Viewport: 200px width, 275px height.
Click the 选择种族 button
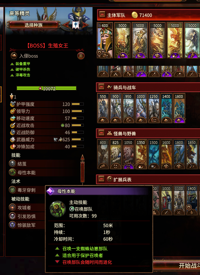(x=34, y=25)
